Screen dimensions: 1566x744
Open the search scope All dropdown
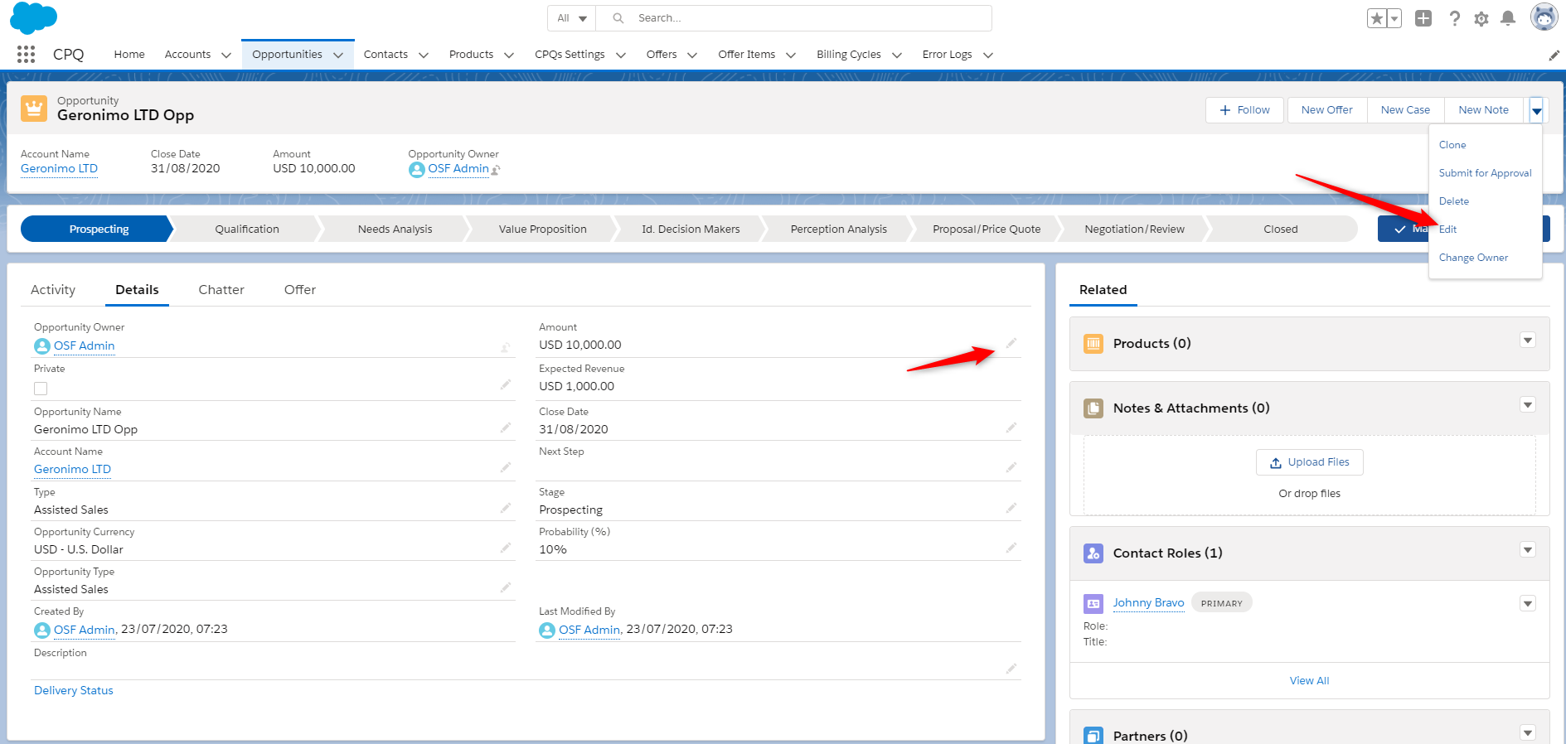coord(572,18)
